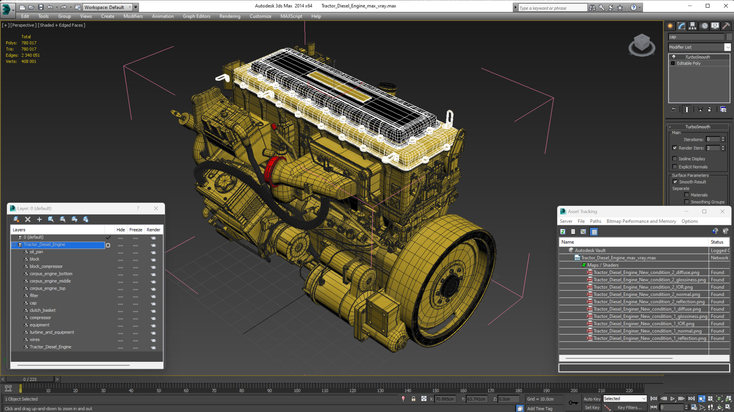Click the Save File toolbar icon
734x412 pixels.
41,7
